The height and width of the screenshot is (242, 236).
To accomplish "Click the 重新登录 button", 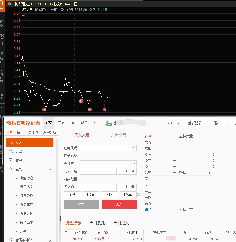I will [195, 123].
